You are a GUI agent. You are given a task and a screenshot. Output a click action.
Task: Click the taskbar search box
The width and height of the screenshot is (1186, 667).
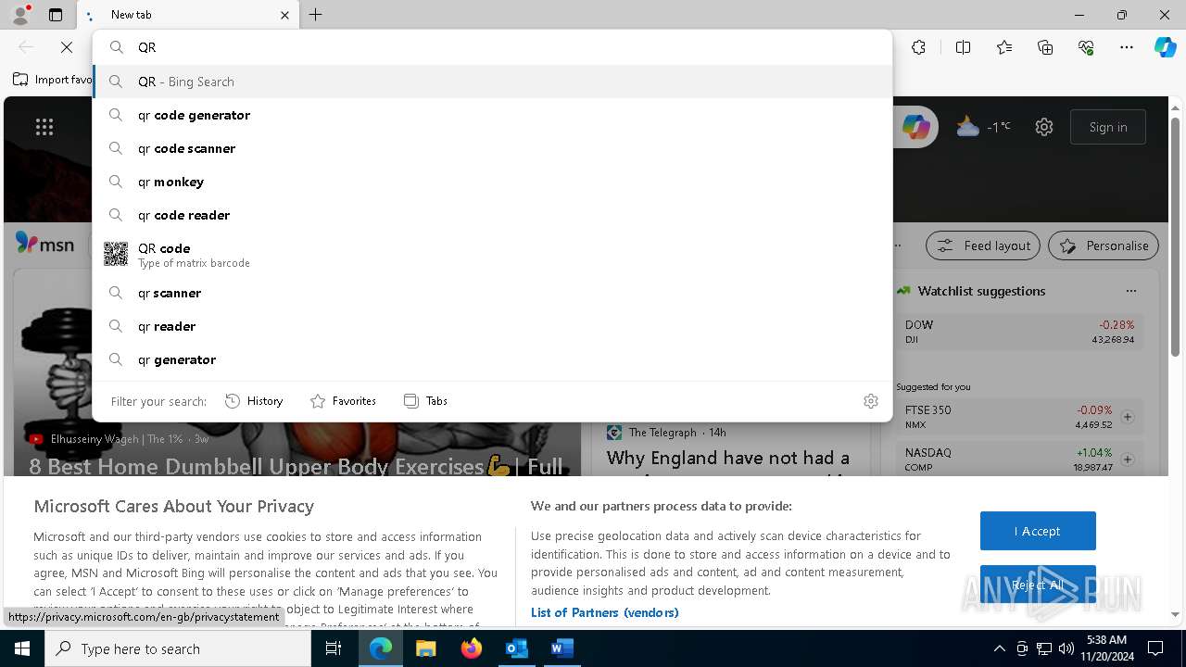click(178, 648)
